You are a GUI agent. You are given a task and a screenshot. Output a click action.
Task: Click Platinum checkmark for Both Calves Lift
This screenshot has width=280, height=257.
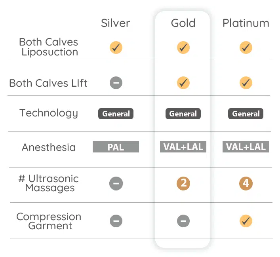(246, 83)
